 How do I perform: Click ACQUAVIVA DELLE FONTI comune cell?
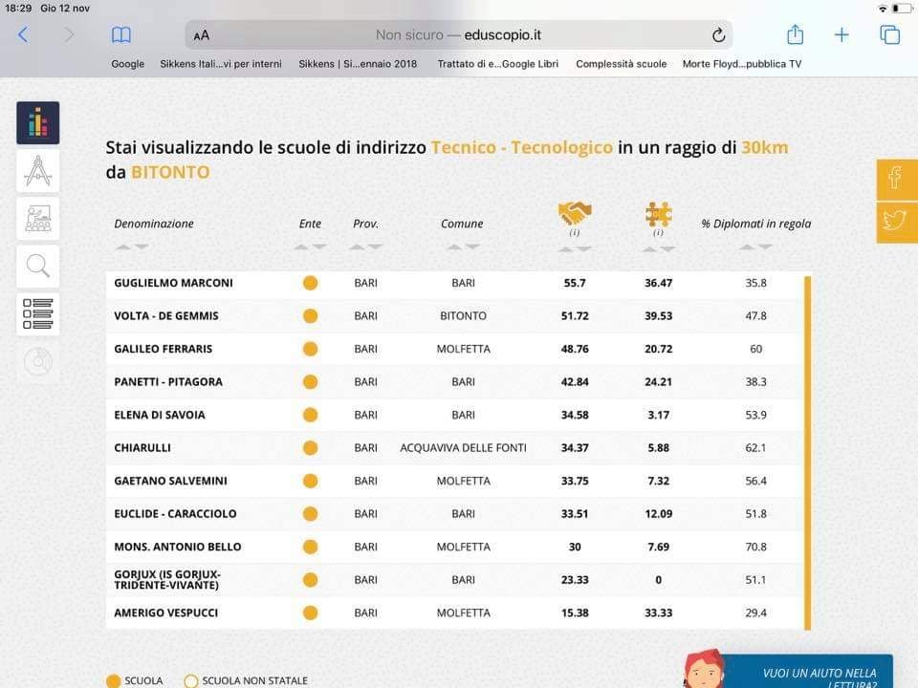(x=463, y=448)
